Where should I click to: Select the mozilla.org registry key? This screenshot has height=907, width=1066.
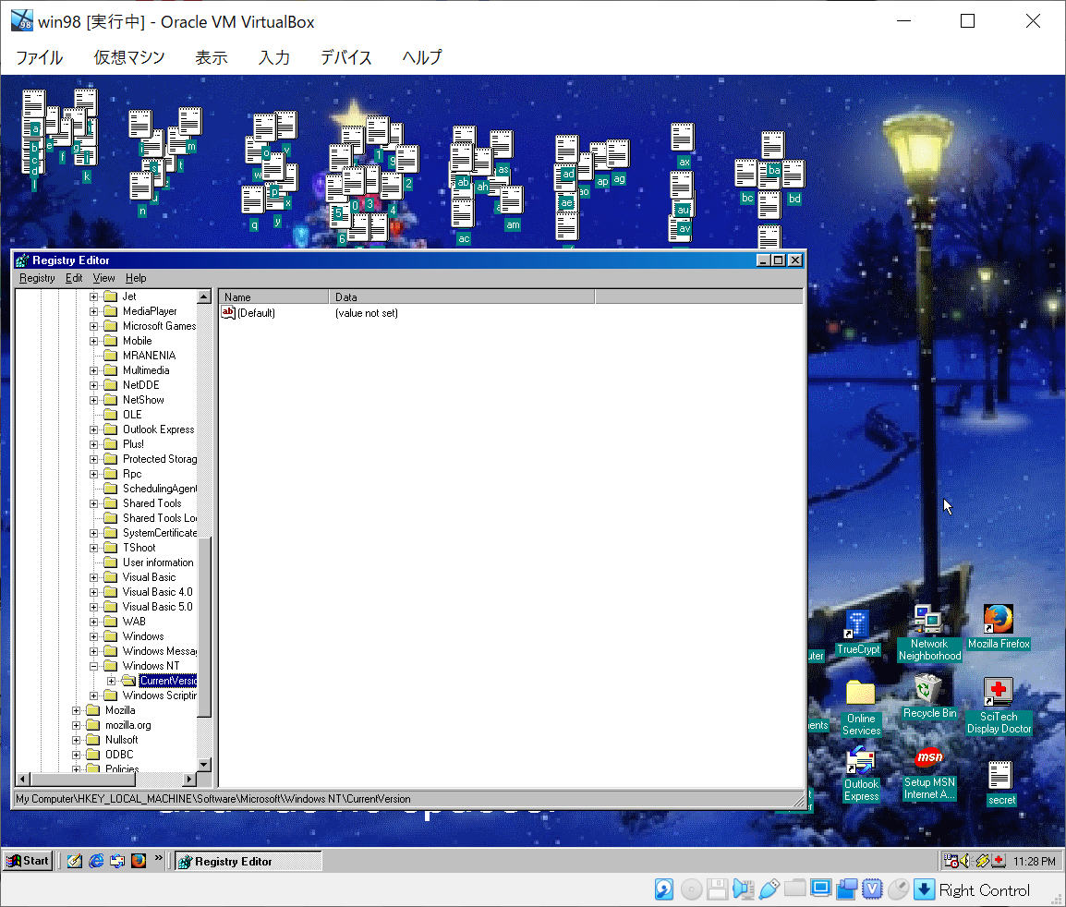click(127, 725)
